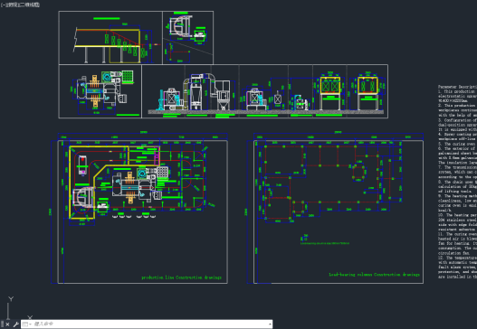Open recent commands dropdown in command line
The width and height of the screenshot is (477, 329).
[x=27, y=324]
